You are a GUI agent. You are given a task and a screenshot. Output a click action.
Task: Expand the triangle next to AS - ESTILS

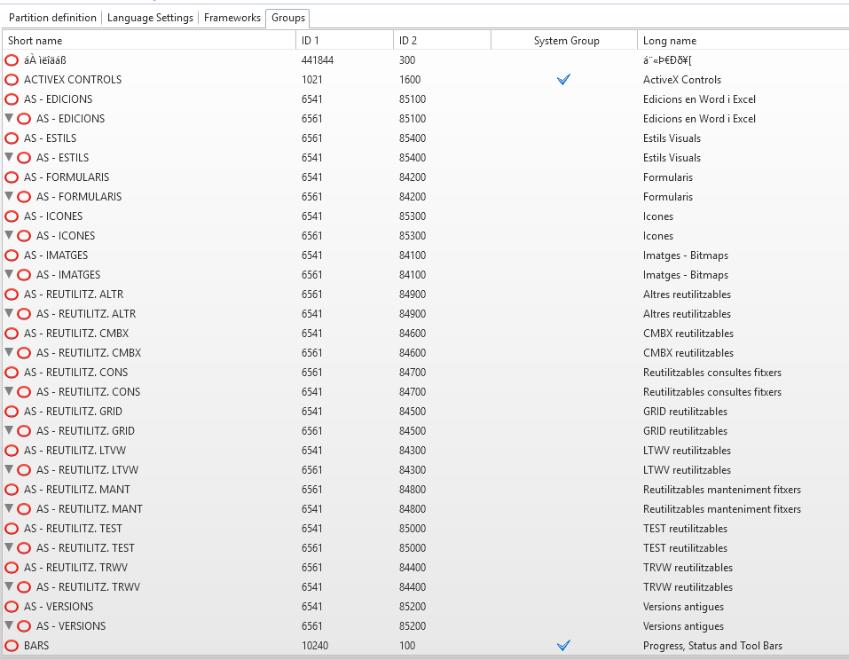(x=9, y=158)
